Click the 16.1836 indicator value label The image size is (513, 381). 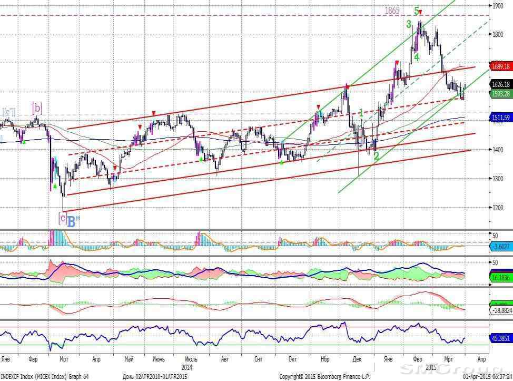501,278
